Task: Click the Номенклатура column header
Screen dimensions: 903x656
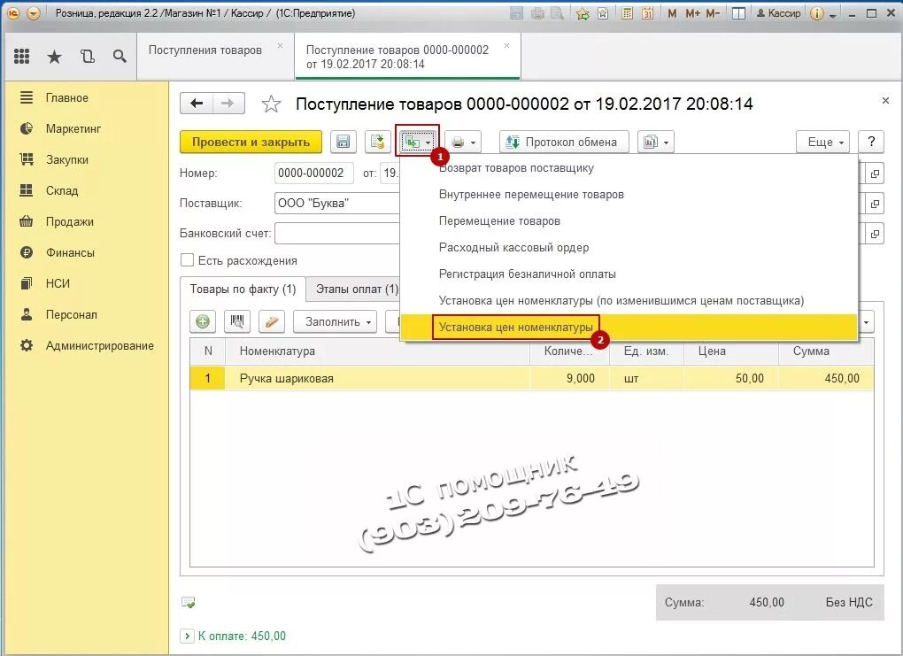Action: 377,351
